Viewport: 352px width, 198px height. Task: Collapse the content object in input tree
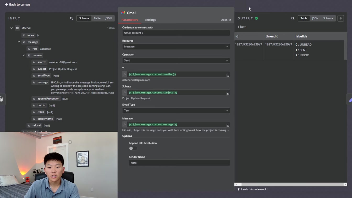[x=24, y=56]
